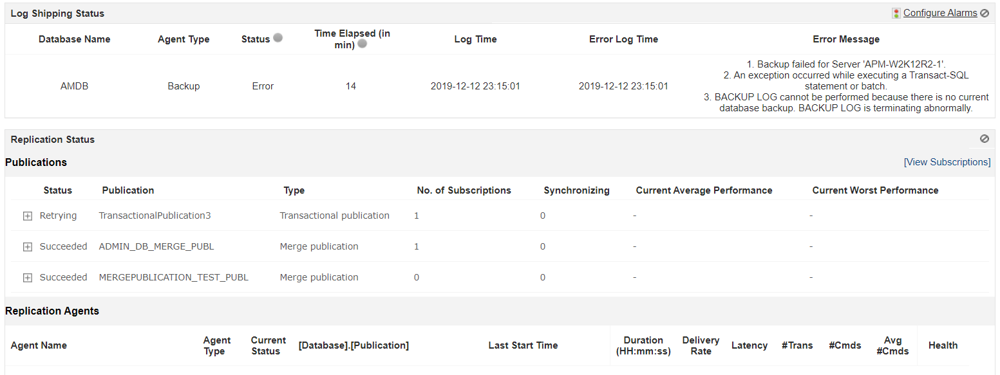Click the Retrying status of TransactionalPublication3
The image size is (1000, 375).
click(58, 215)
